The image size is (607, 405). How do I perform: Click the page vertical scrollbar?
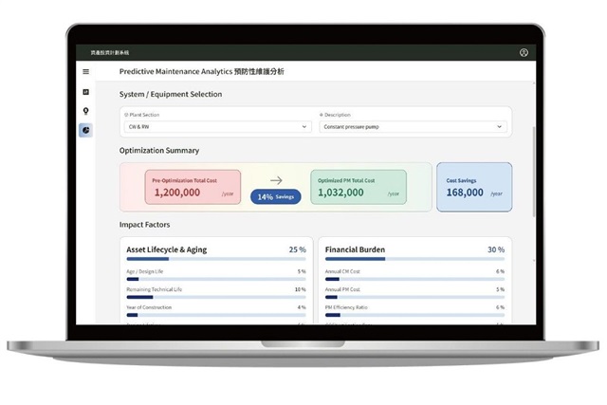(533, 142)
